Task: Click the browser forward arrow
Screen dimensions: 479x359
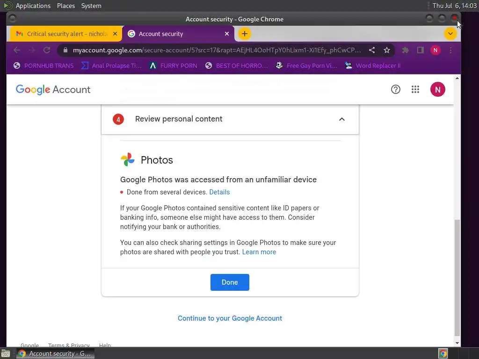Action: click(x=32, y=50)
